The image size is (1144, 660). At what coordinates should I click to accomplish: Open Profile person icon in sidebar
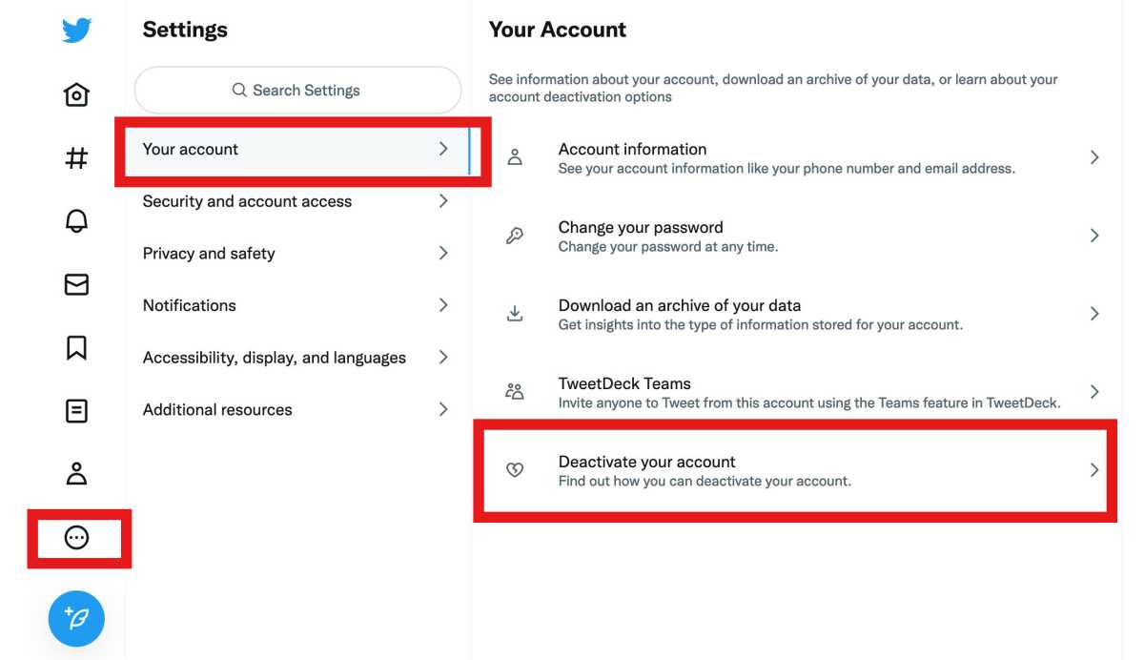76,473
